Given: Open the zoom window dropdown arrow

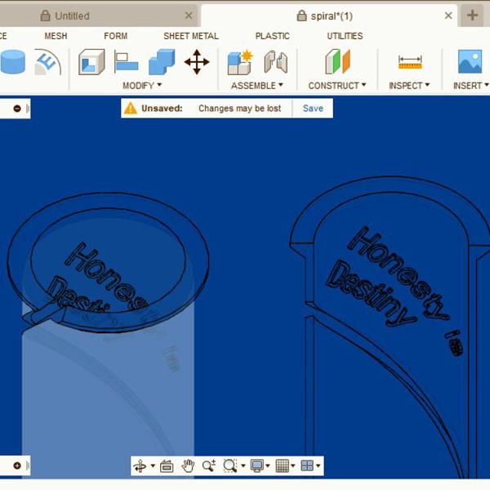Looking at the screenshot, I should tap(243, 466).
